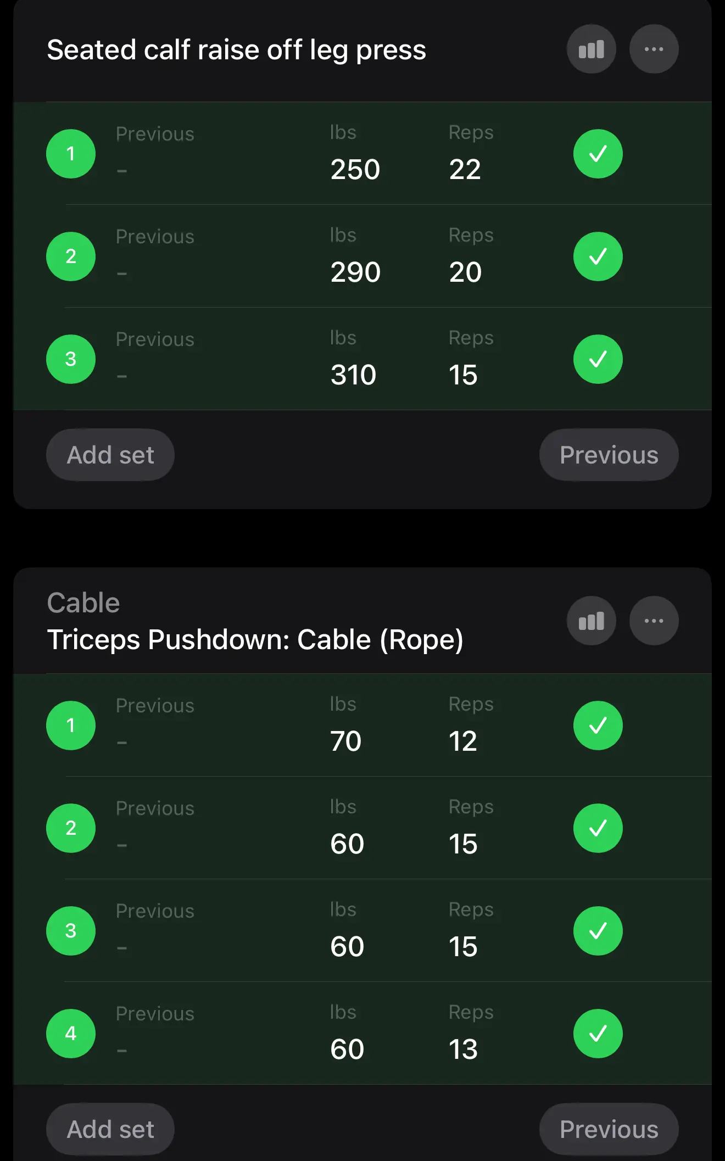Viewport: 725px width, 1161px height.
Task: Show Previous for Seated calf raise
Action: (x=609, y=455)
